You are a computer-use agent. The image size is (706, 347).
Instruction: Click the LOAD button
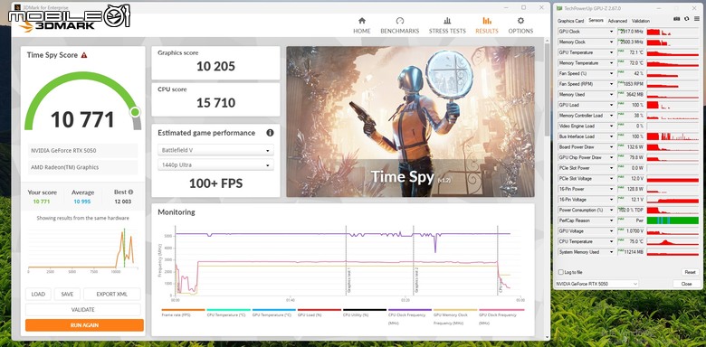[38, 294]
